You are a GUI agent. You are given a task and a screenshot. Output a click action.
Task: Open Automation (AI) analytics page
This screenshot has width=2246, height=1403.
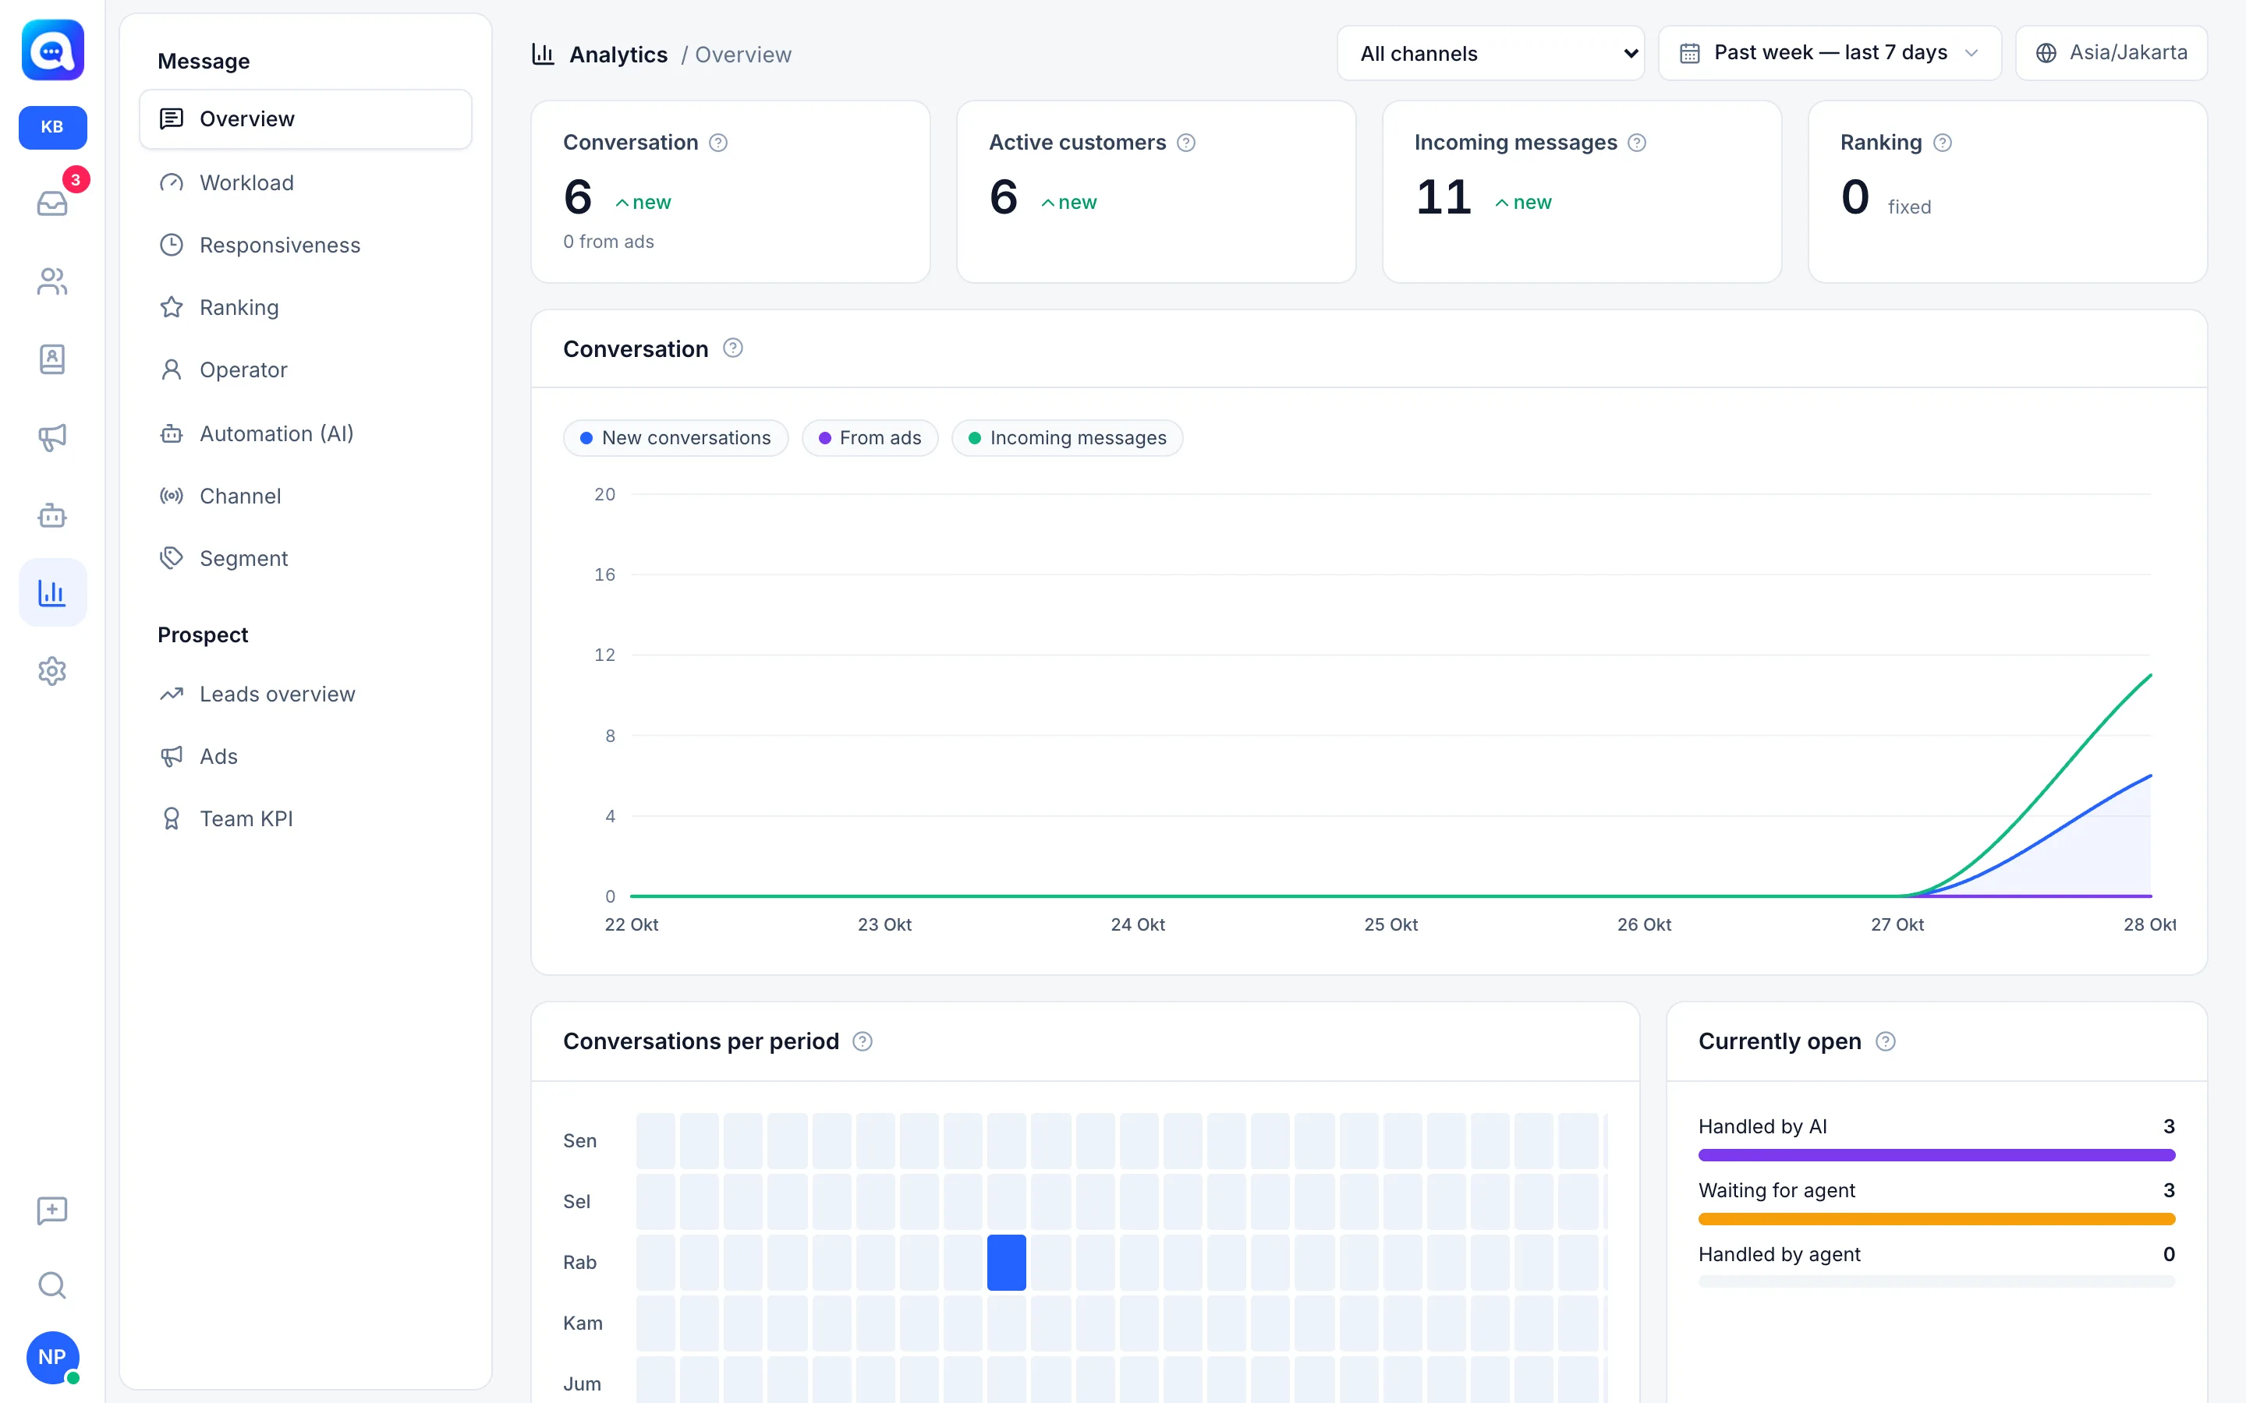pos(306,433)
